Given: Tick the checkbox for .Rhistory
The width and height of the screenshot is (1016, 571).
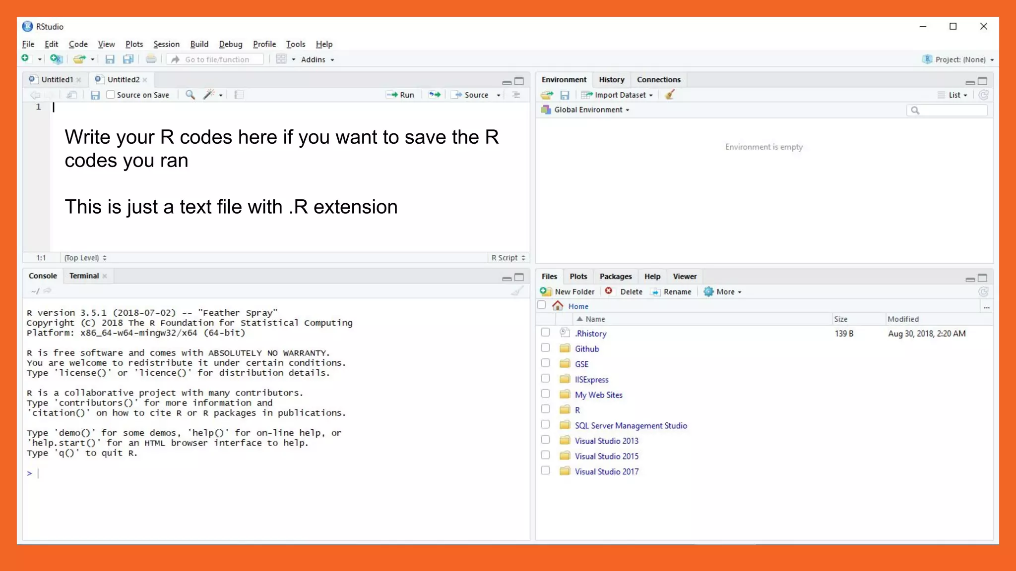Looking at the screenshot, I should tap(545, 333).
